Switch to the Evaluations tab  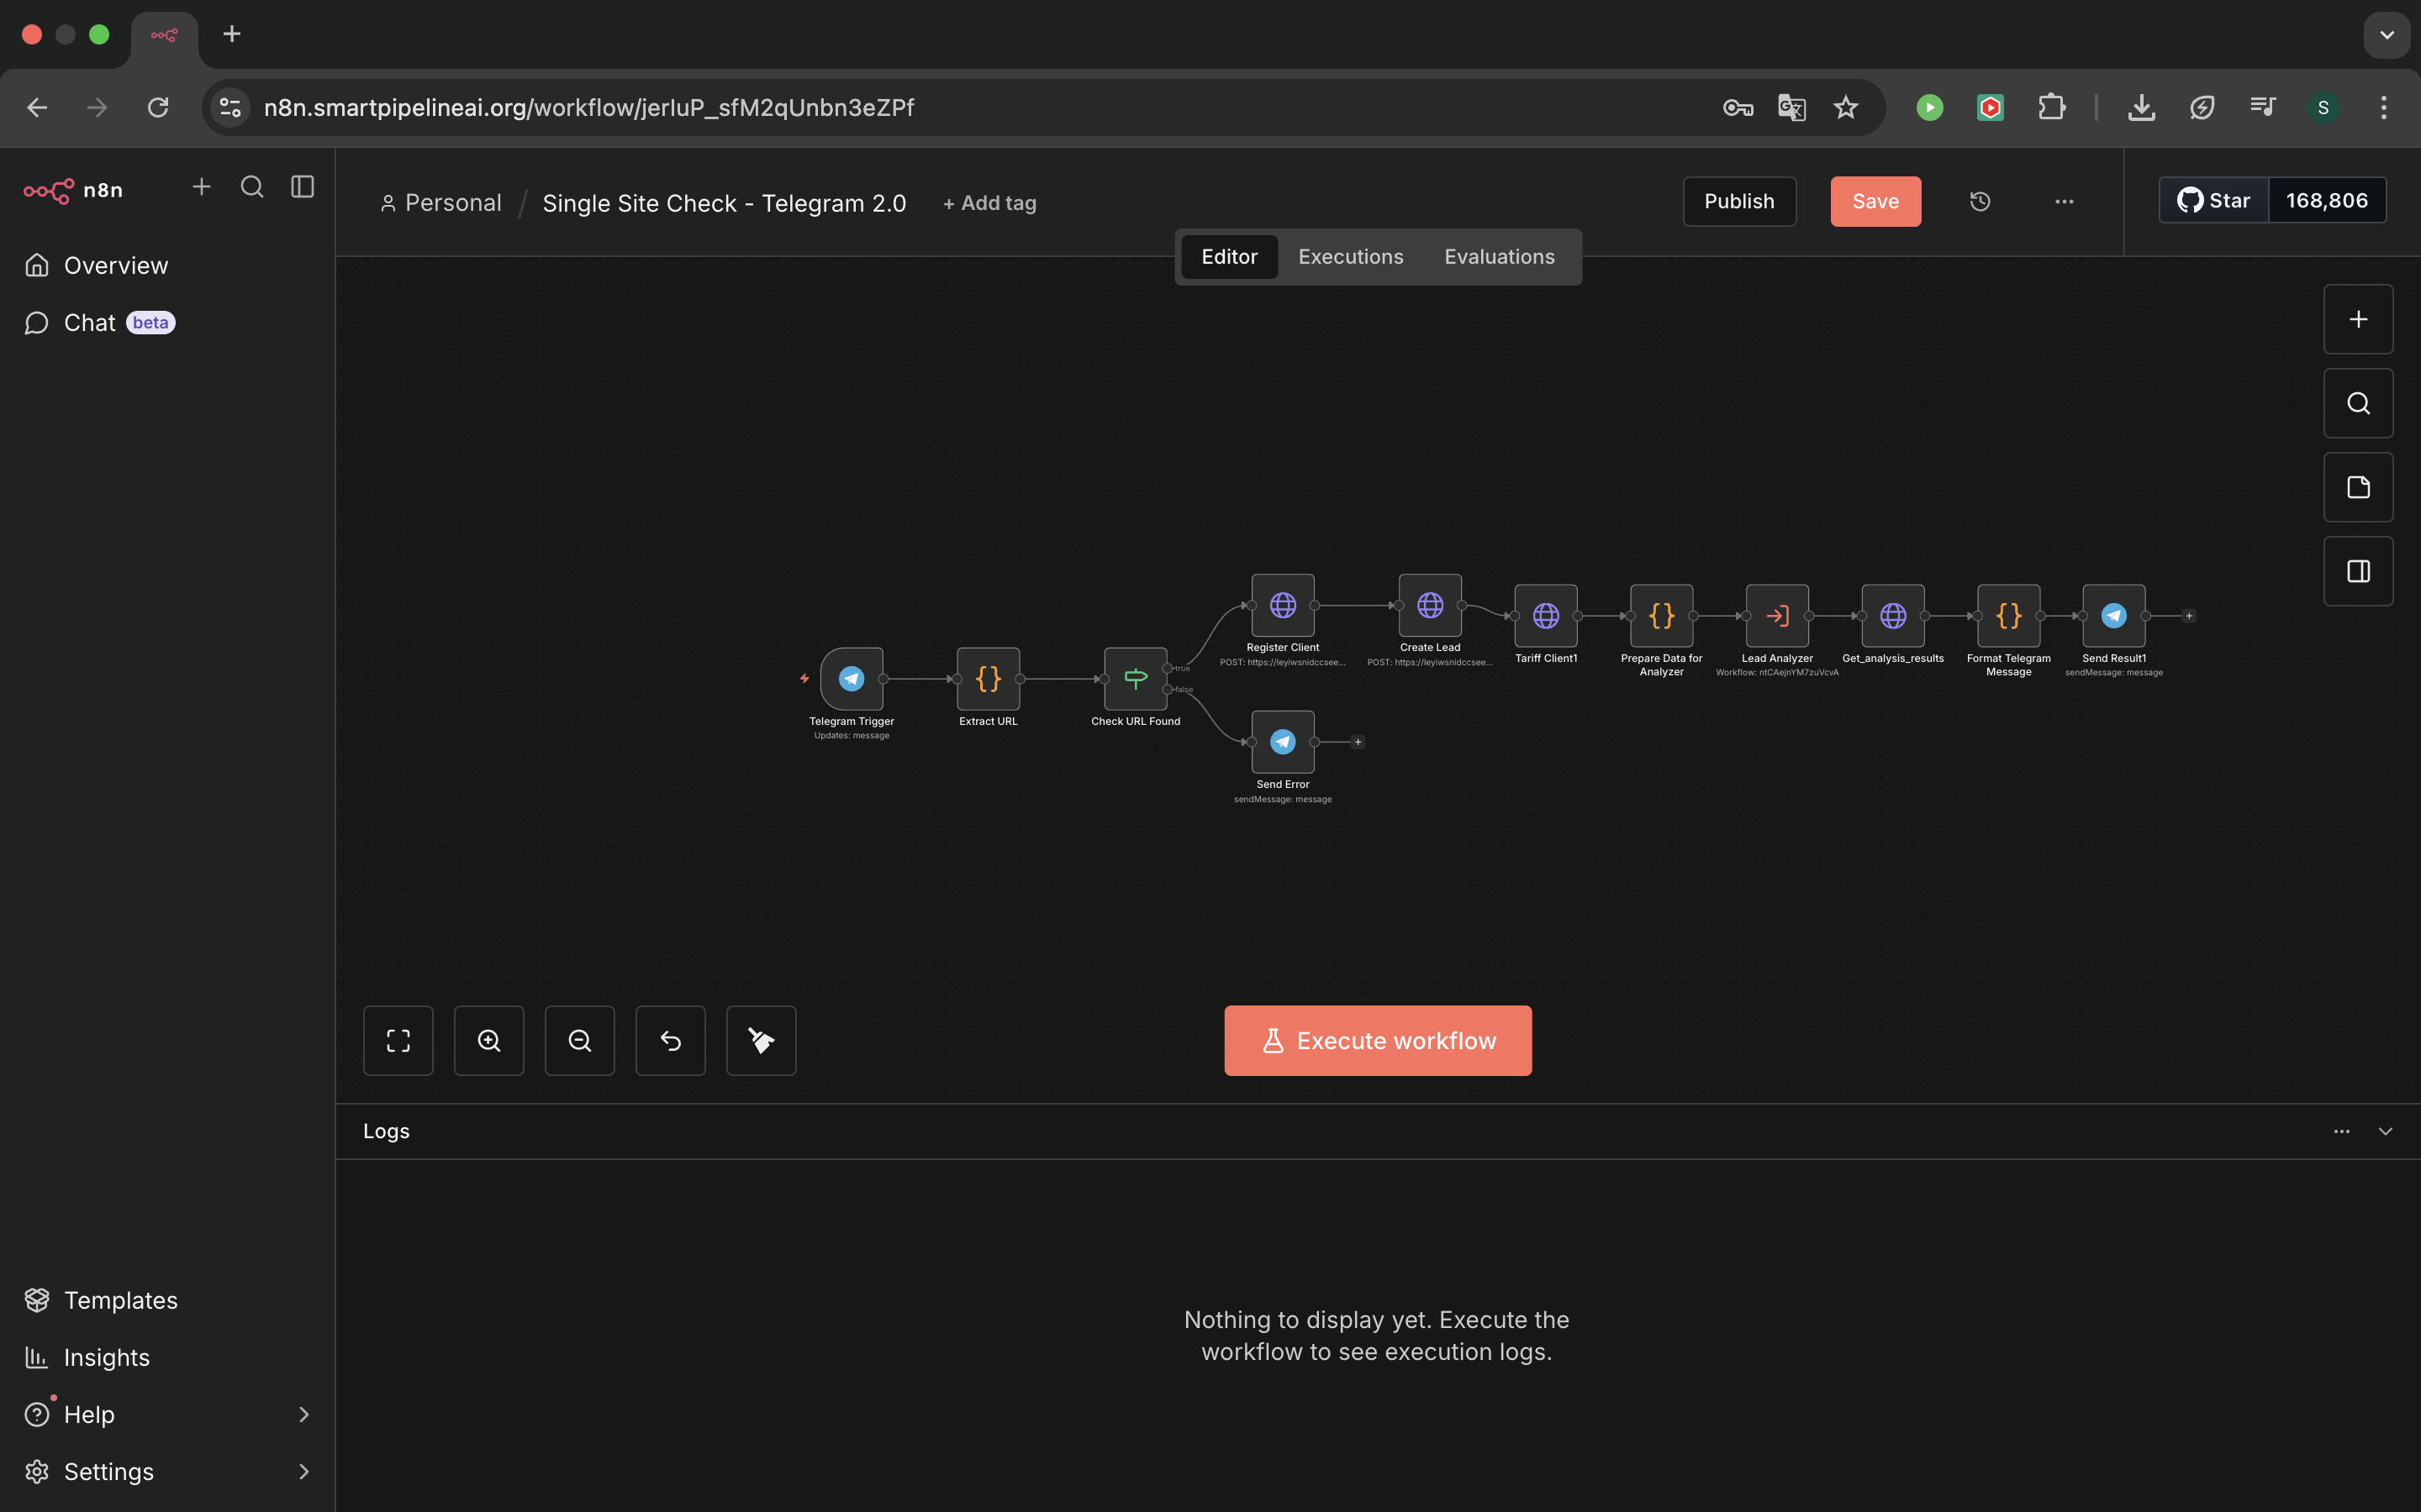(x=1499, y=257)
